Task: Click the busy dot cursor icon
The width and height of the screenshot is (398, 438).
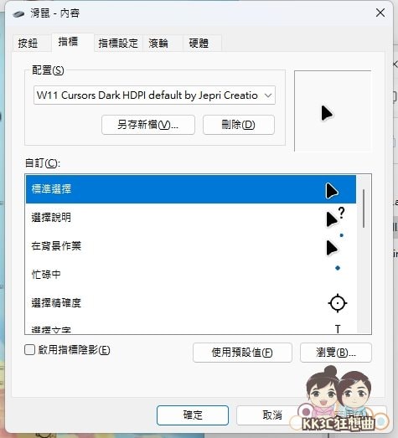Action: (x=338, y=268)
